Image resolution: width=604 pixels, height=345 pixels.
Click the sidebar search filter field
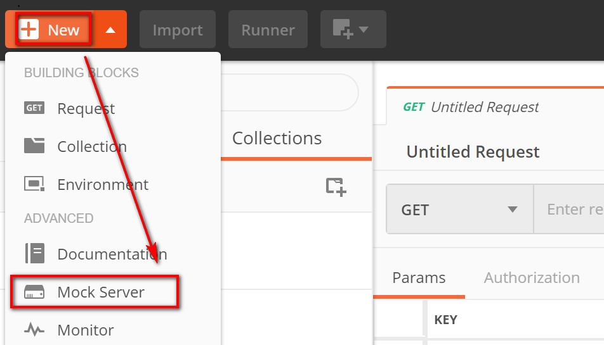click(290, 92)
